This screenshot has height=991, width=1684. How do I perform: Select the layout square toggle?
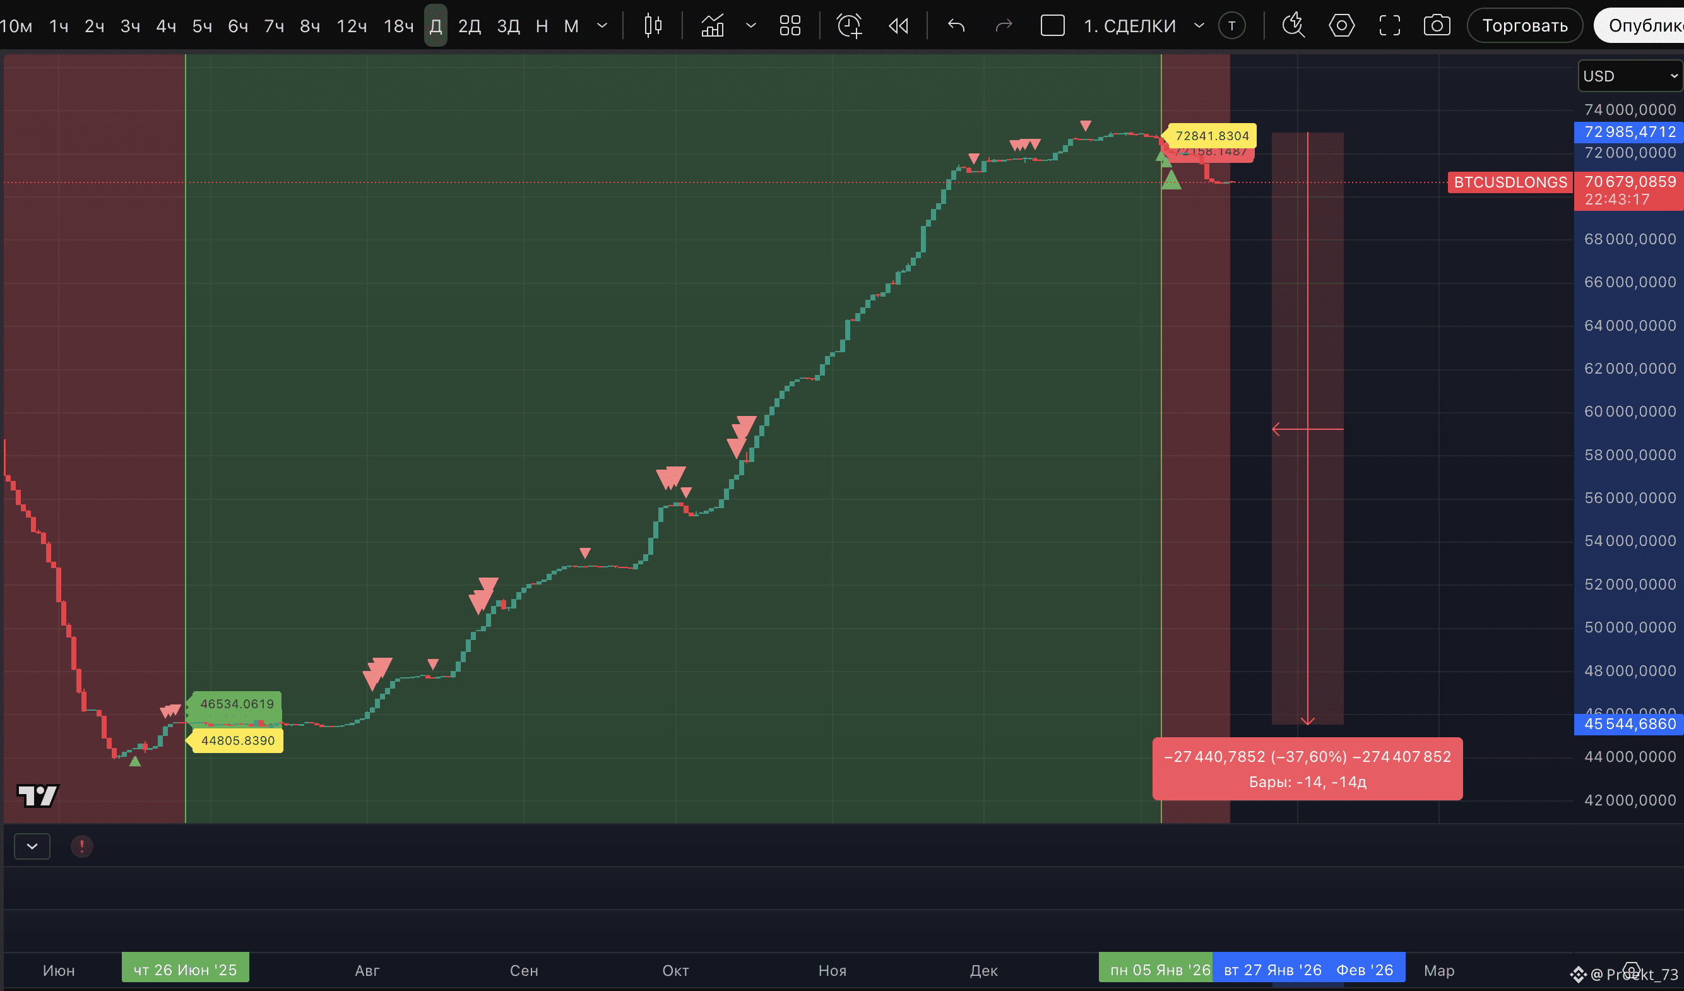pos(1053,26)
